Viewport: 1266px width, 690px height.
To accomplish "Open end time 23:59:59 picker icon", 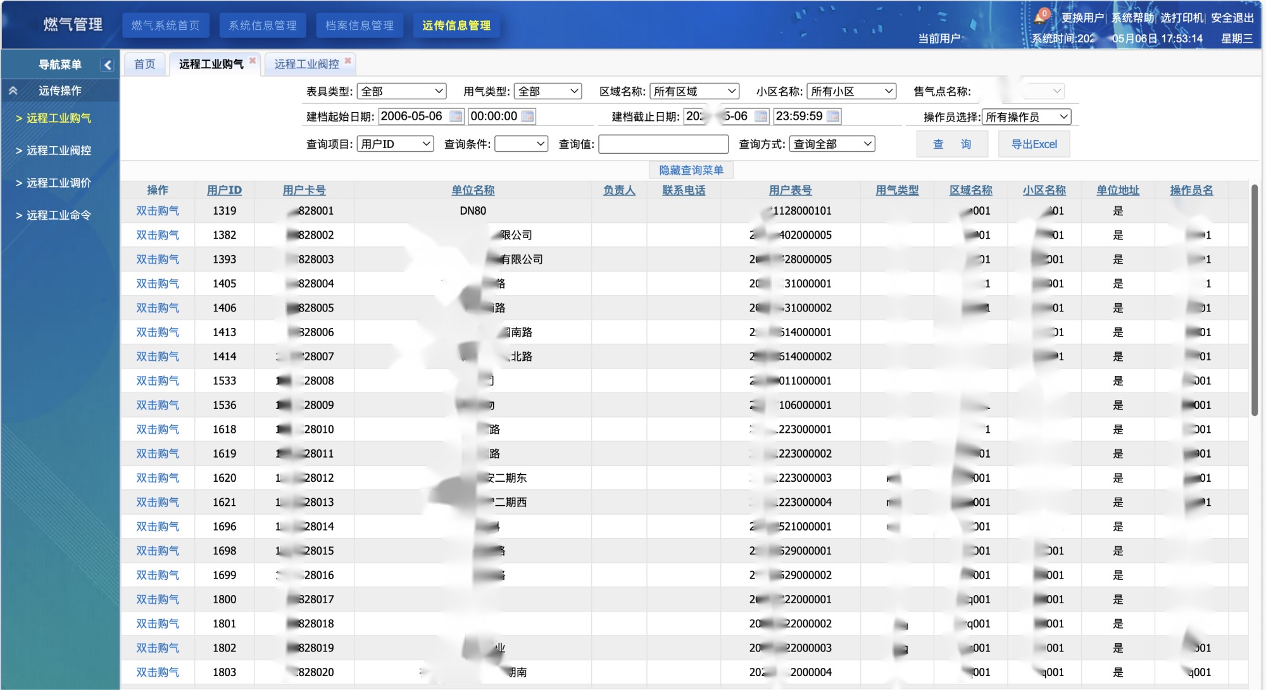I will coord(833,116).
